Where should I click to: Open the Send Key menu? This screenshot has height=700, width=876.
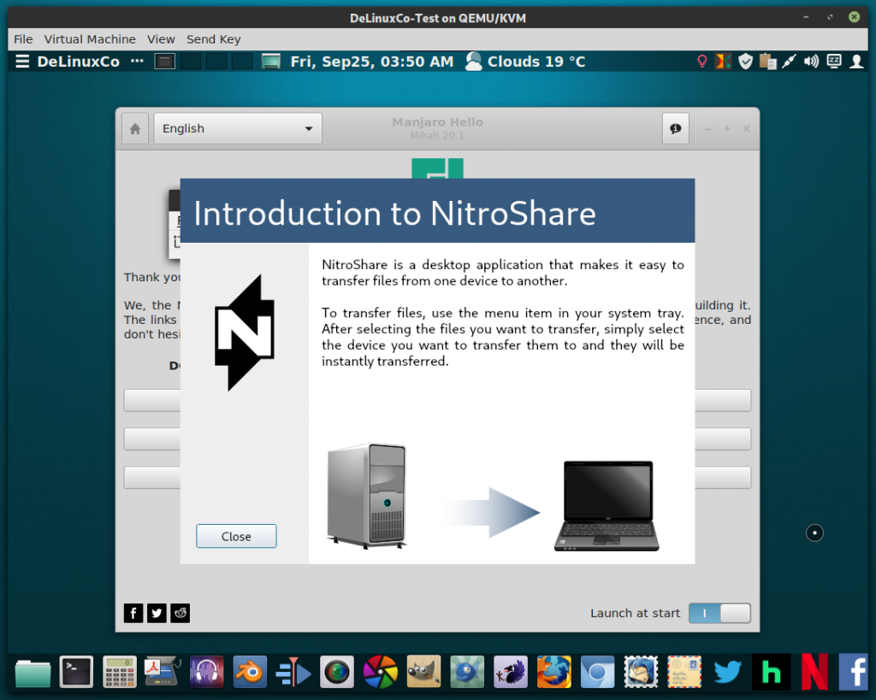(x=213, y=38)
